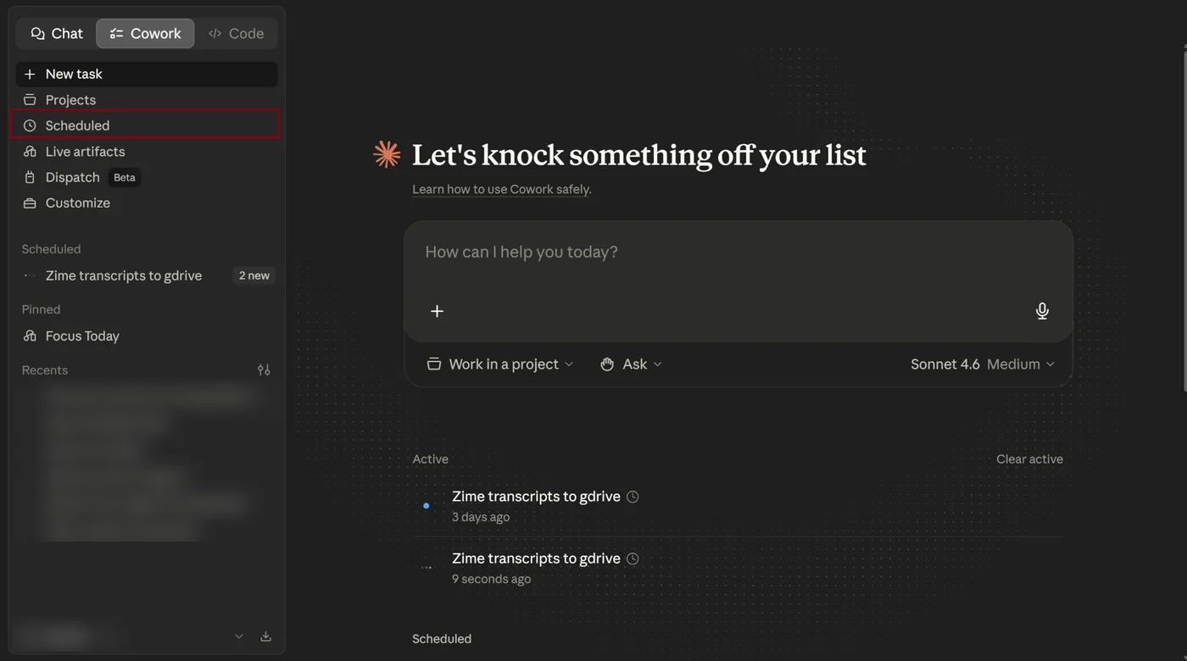The height and width of the screenshot is (661, 1187).
Task: Switch to the Cowork tab
Action: pos(145,33)
